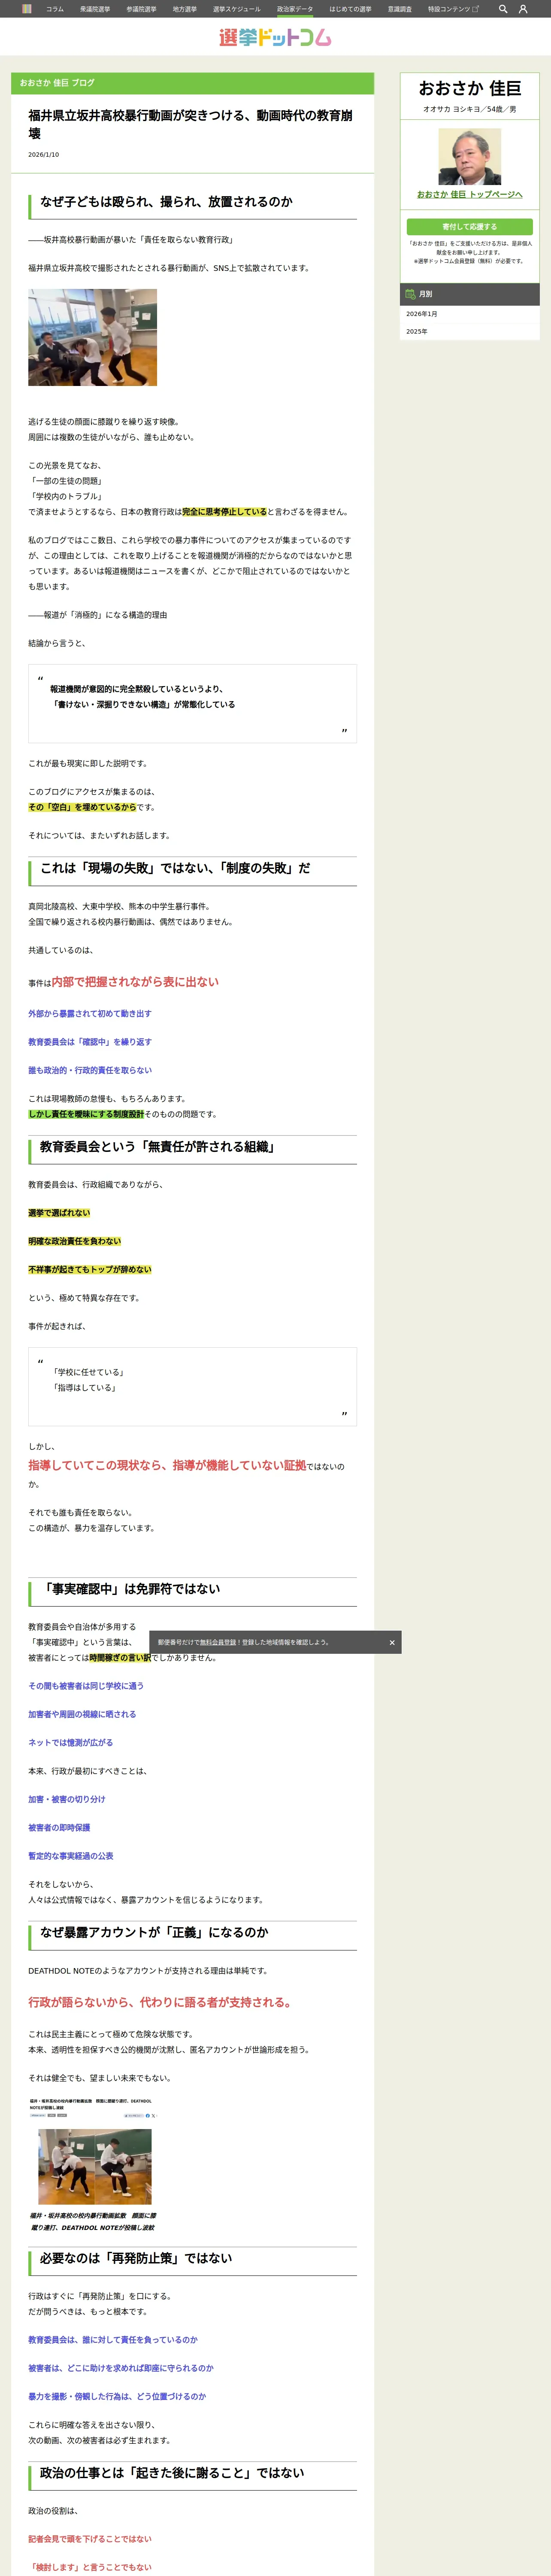
Task: Click the blue text 加害者や周囲の視線に晒される
Action: pos(82,1714)
